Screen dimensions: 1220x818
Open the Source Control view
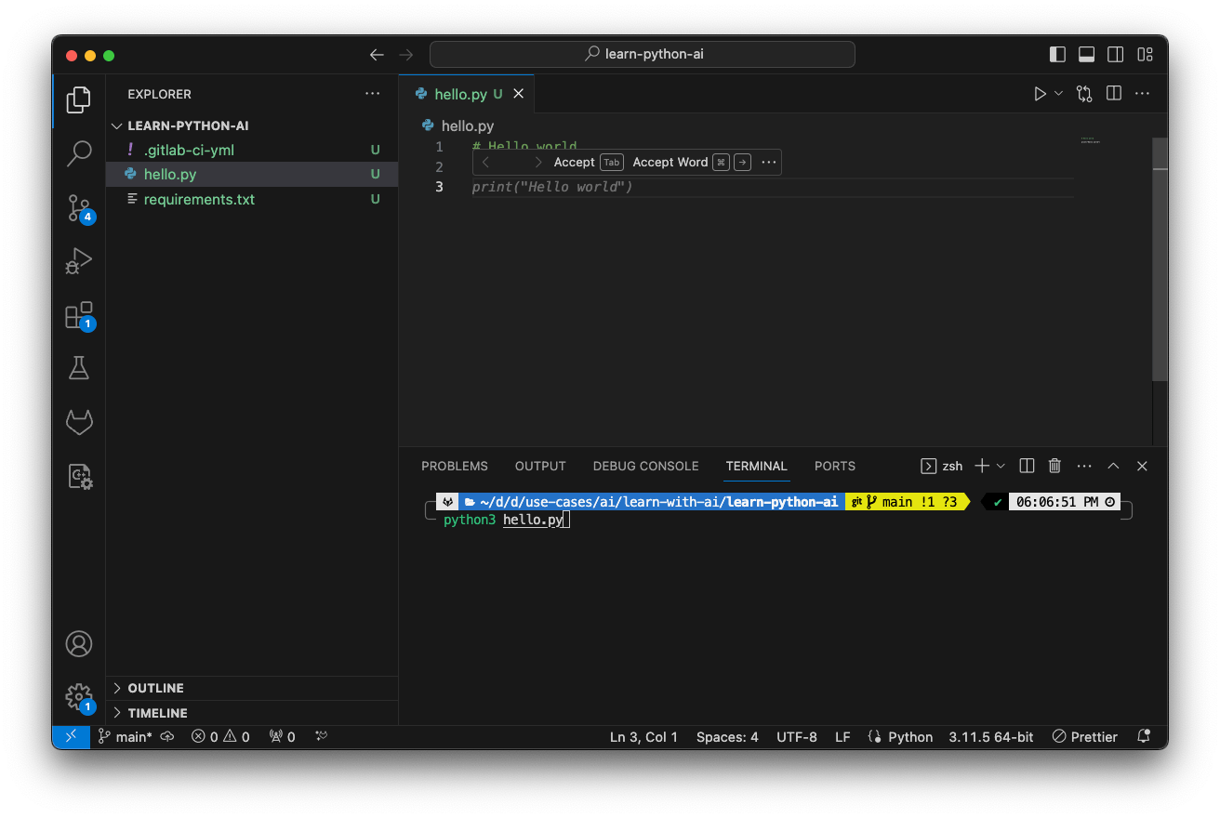pyautogui.click(x=79, y=208)
